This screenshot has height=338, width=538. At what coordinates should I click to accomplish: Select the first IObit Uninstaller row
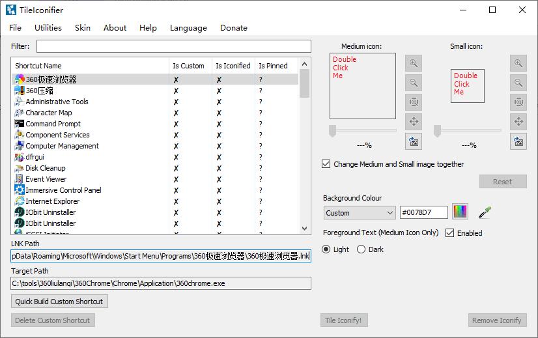[155, 212]
